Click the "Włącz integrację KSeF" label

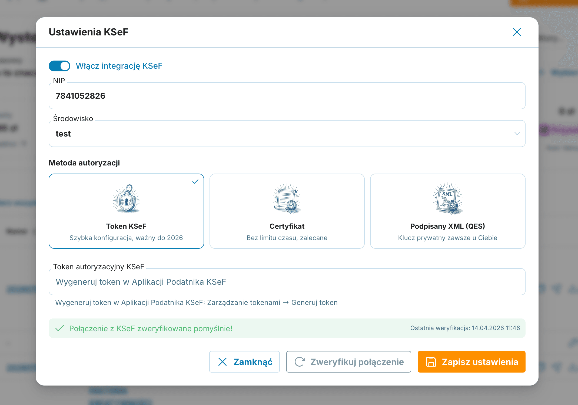pos(119,66)
